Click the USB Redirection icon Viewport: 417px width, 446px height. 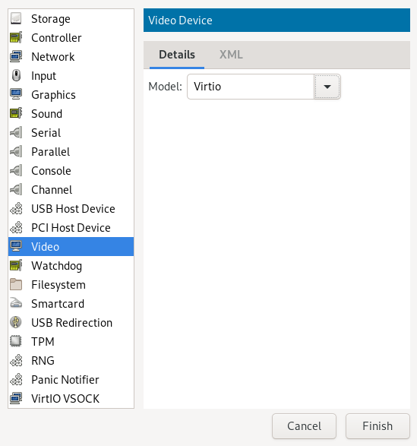pyautogui.click(x=16, y=323)
